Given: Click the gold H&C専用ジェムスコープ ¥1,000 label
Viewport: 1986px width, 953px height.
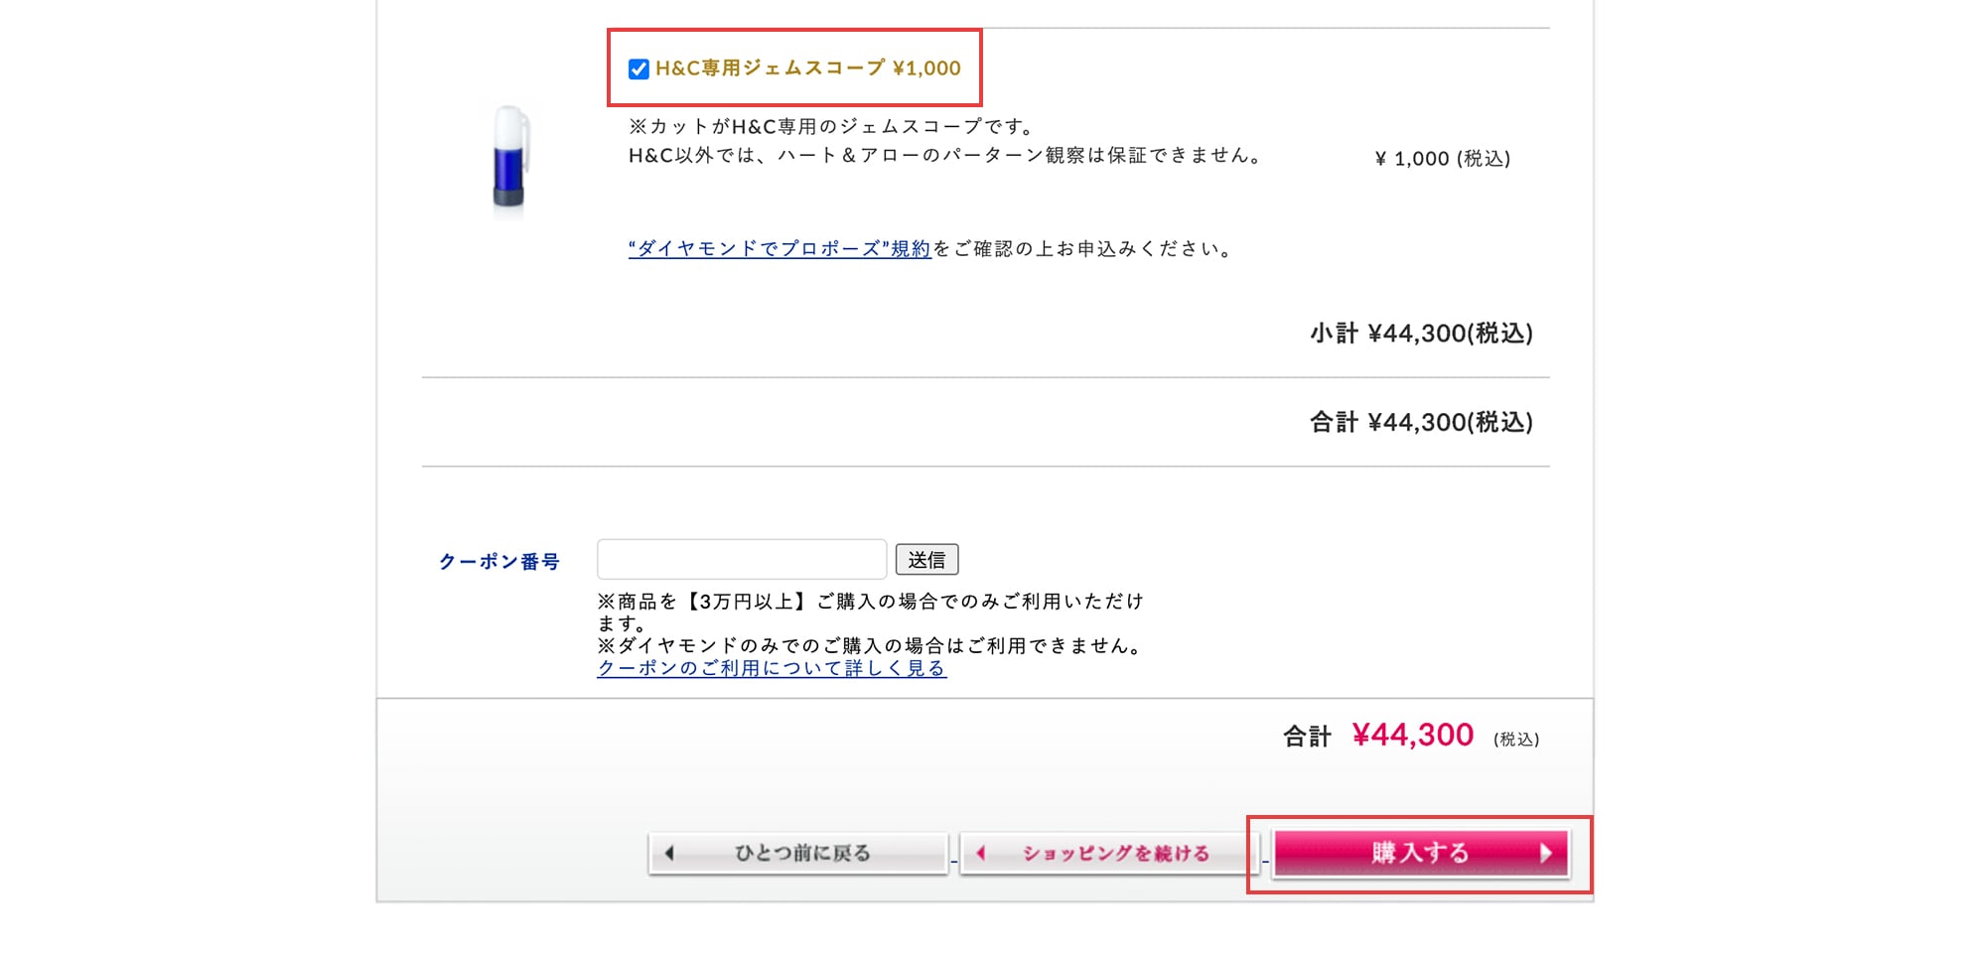Looking at the screenshot, I should [807, 68].
